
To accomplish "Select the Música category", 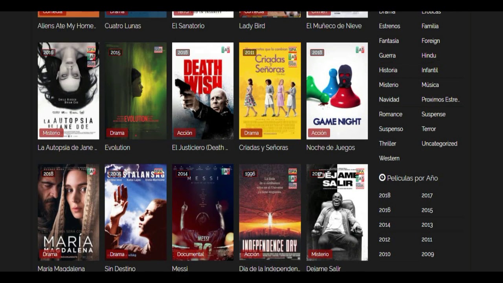I will click(x=430, y=85).
